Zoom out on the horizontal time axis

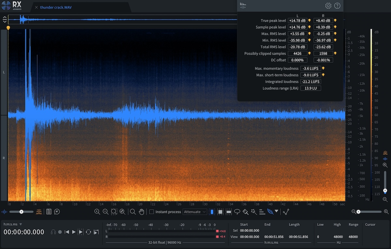pos(354,212)
